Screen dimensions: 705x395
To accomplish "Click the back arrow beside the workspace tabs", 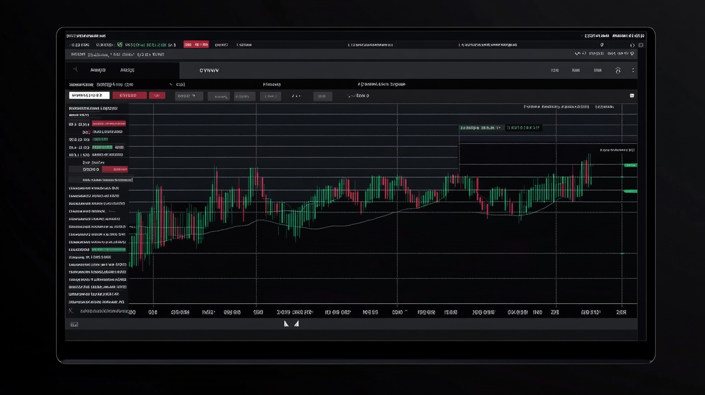I will click(75, 70).
